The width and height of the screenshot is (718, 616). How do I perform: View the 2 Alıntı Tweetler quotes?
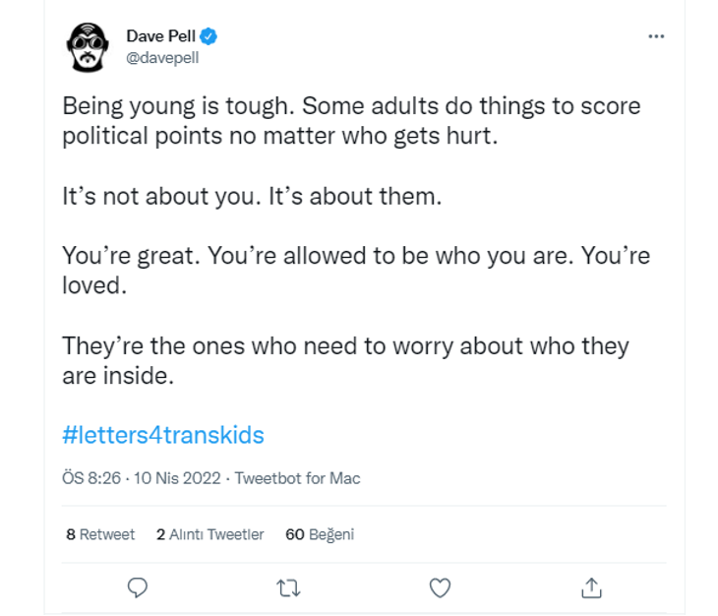coord(209,534)
